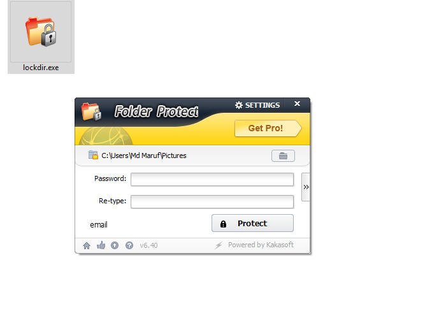
Task: Click the email link
Action: [99, 225]
